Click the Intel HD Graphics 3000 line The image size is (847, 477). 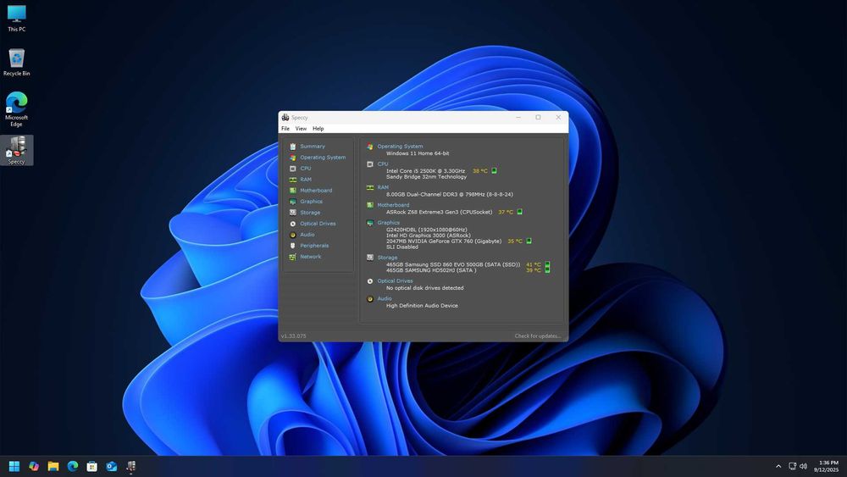point(428,236)
